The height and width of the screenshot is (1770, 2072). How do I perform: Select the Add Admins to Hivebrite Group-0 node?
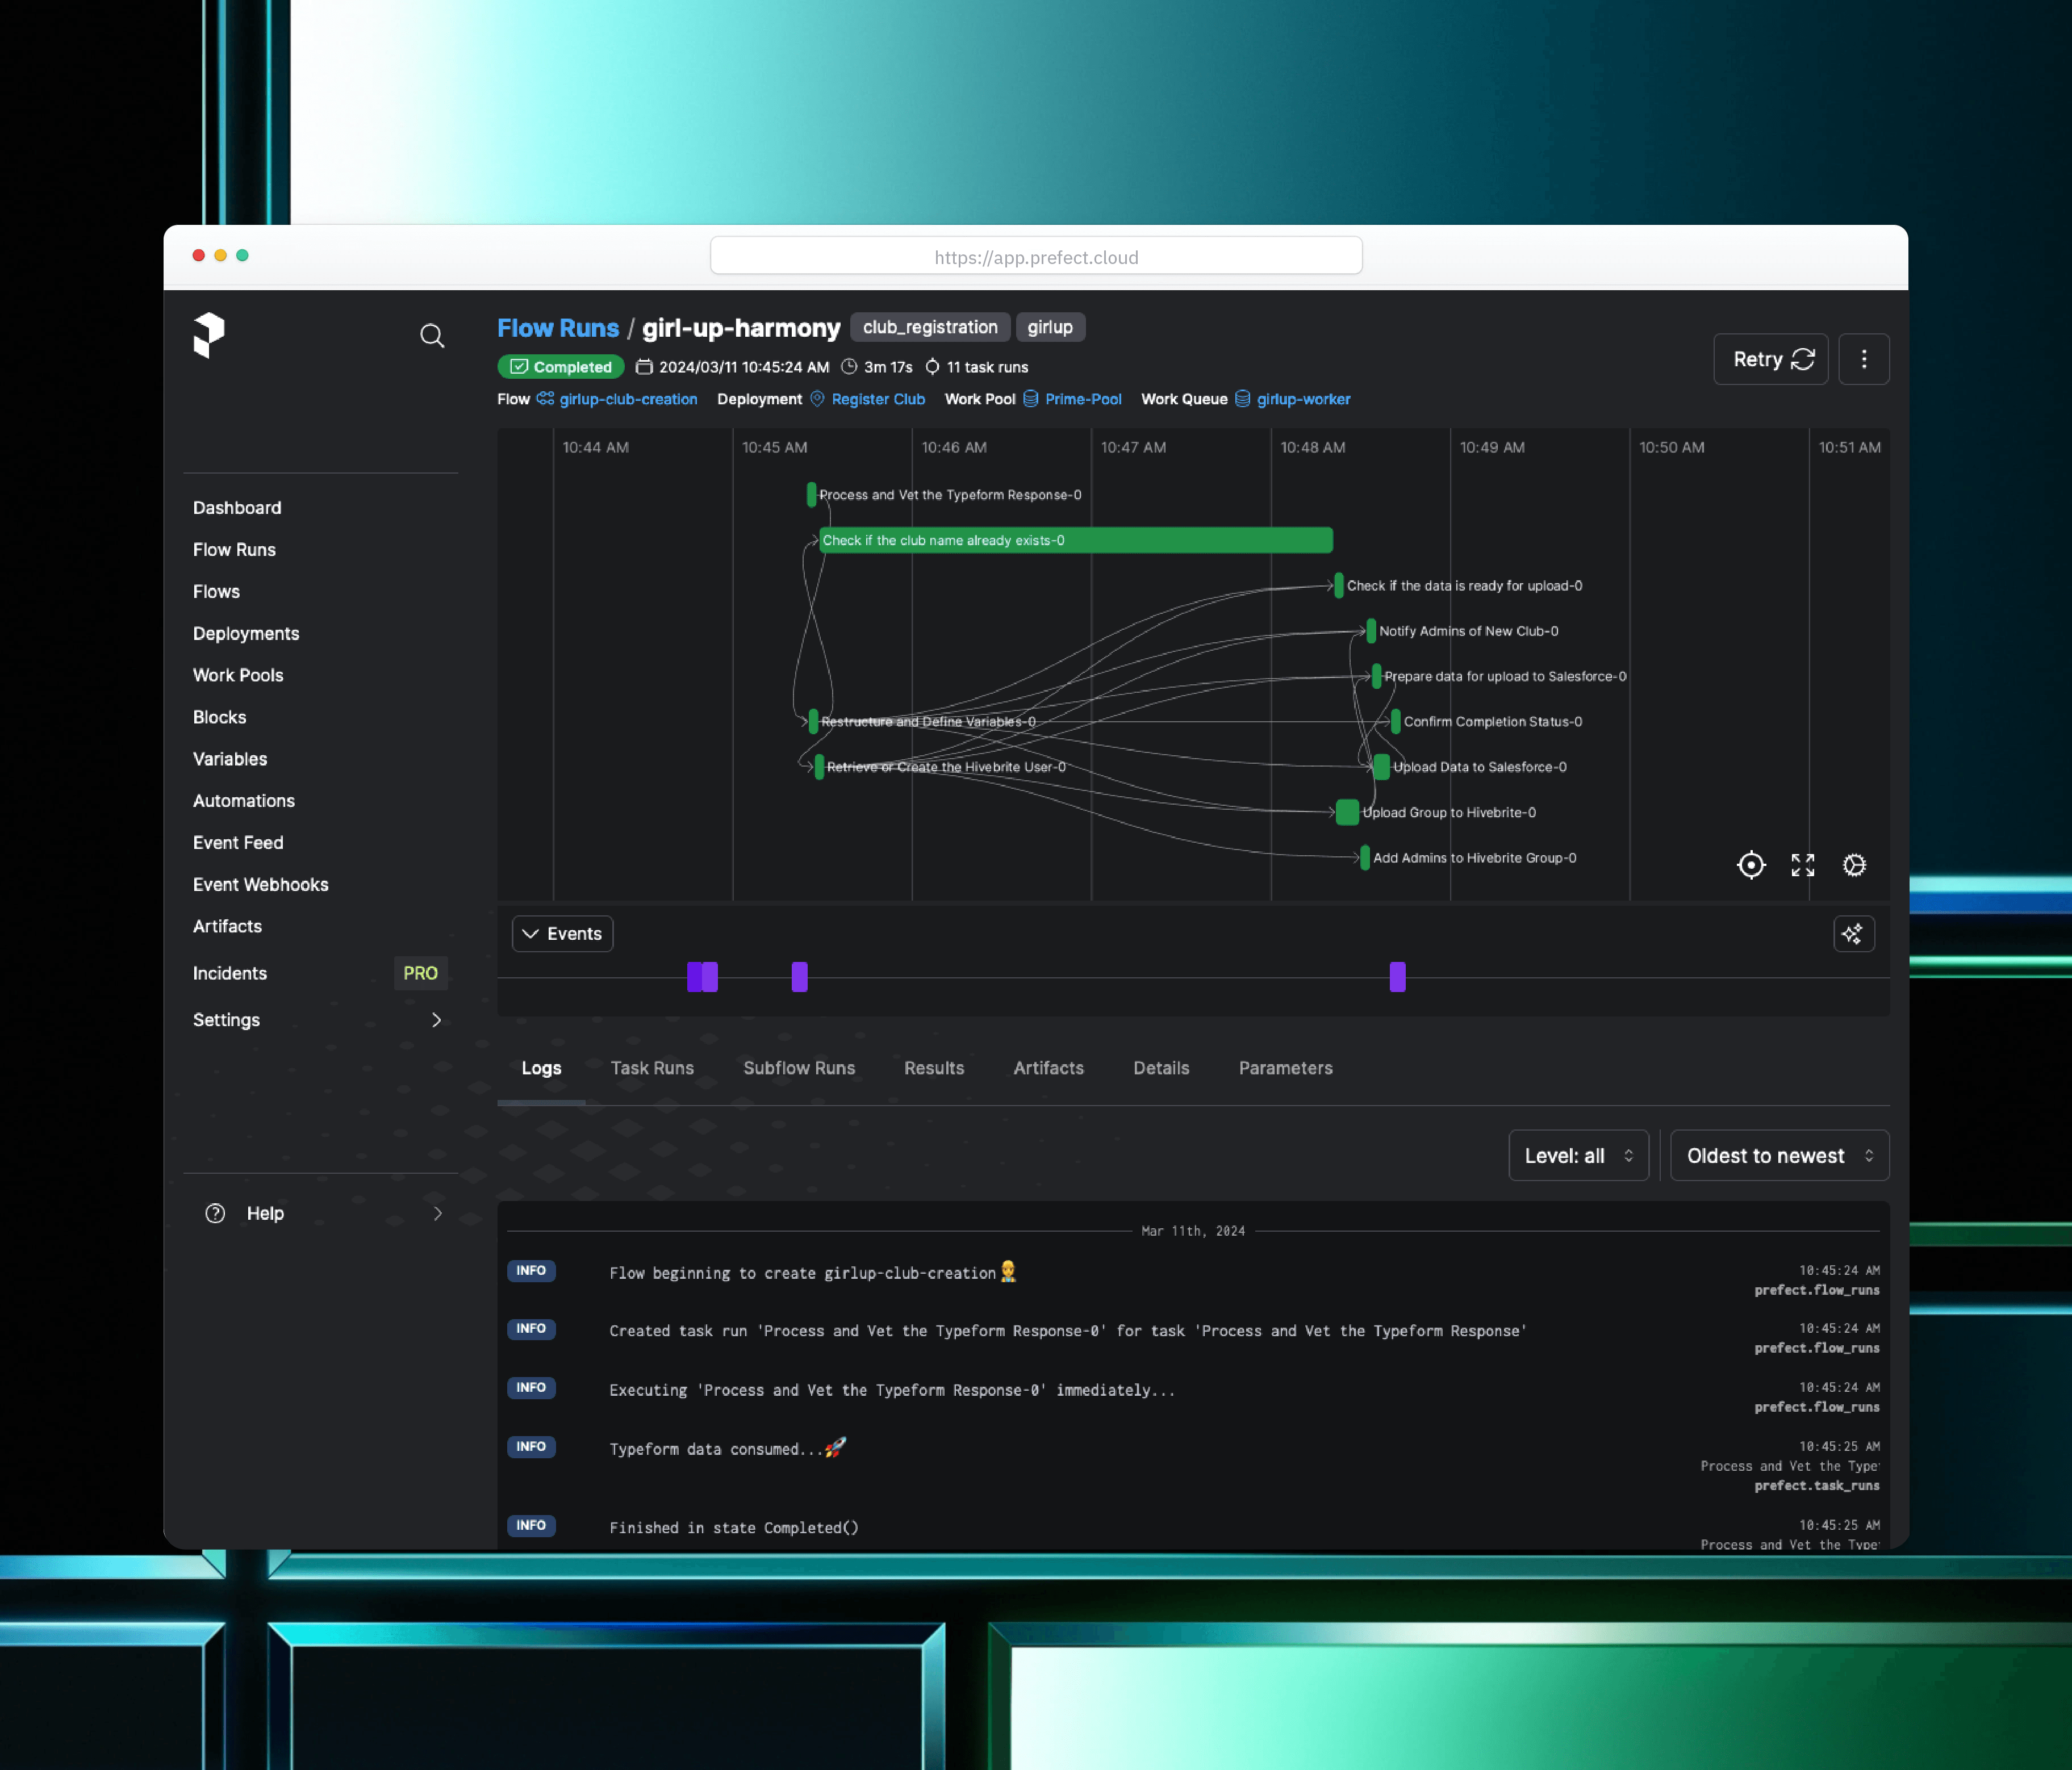(1364, 858)
